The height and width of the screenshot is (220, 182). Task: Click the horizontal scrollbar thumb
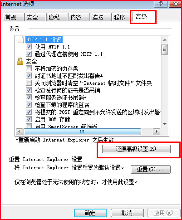pyautogui.click(x=82, y=132)
